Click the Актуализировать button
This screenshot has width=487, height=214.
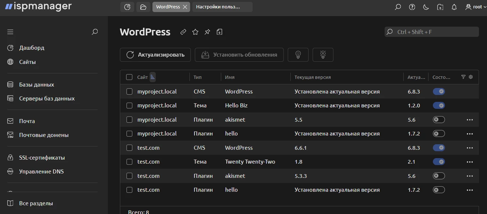[x=155, y=55]
